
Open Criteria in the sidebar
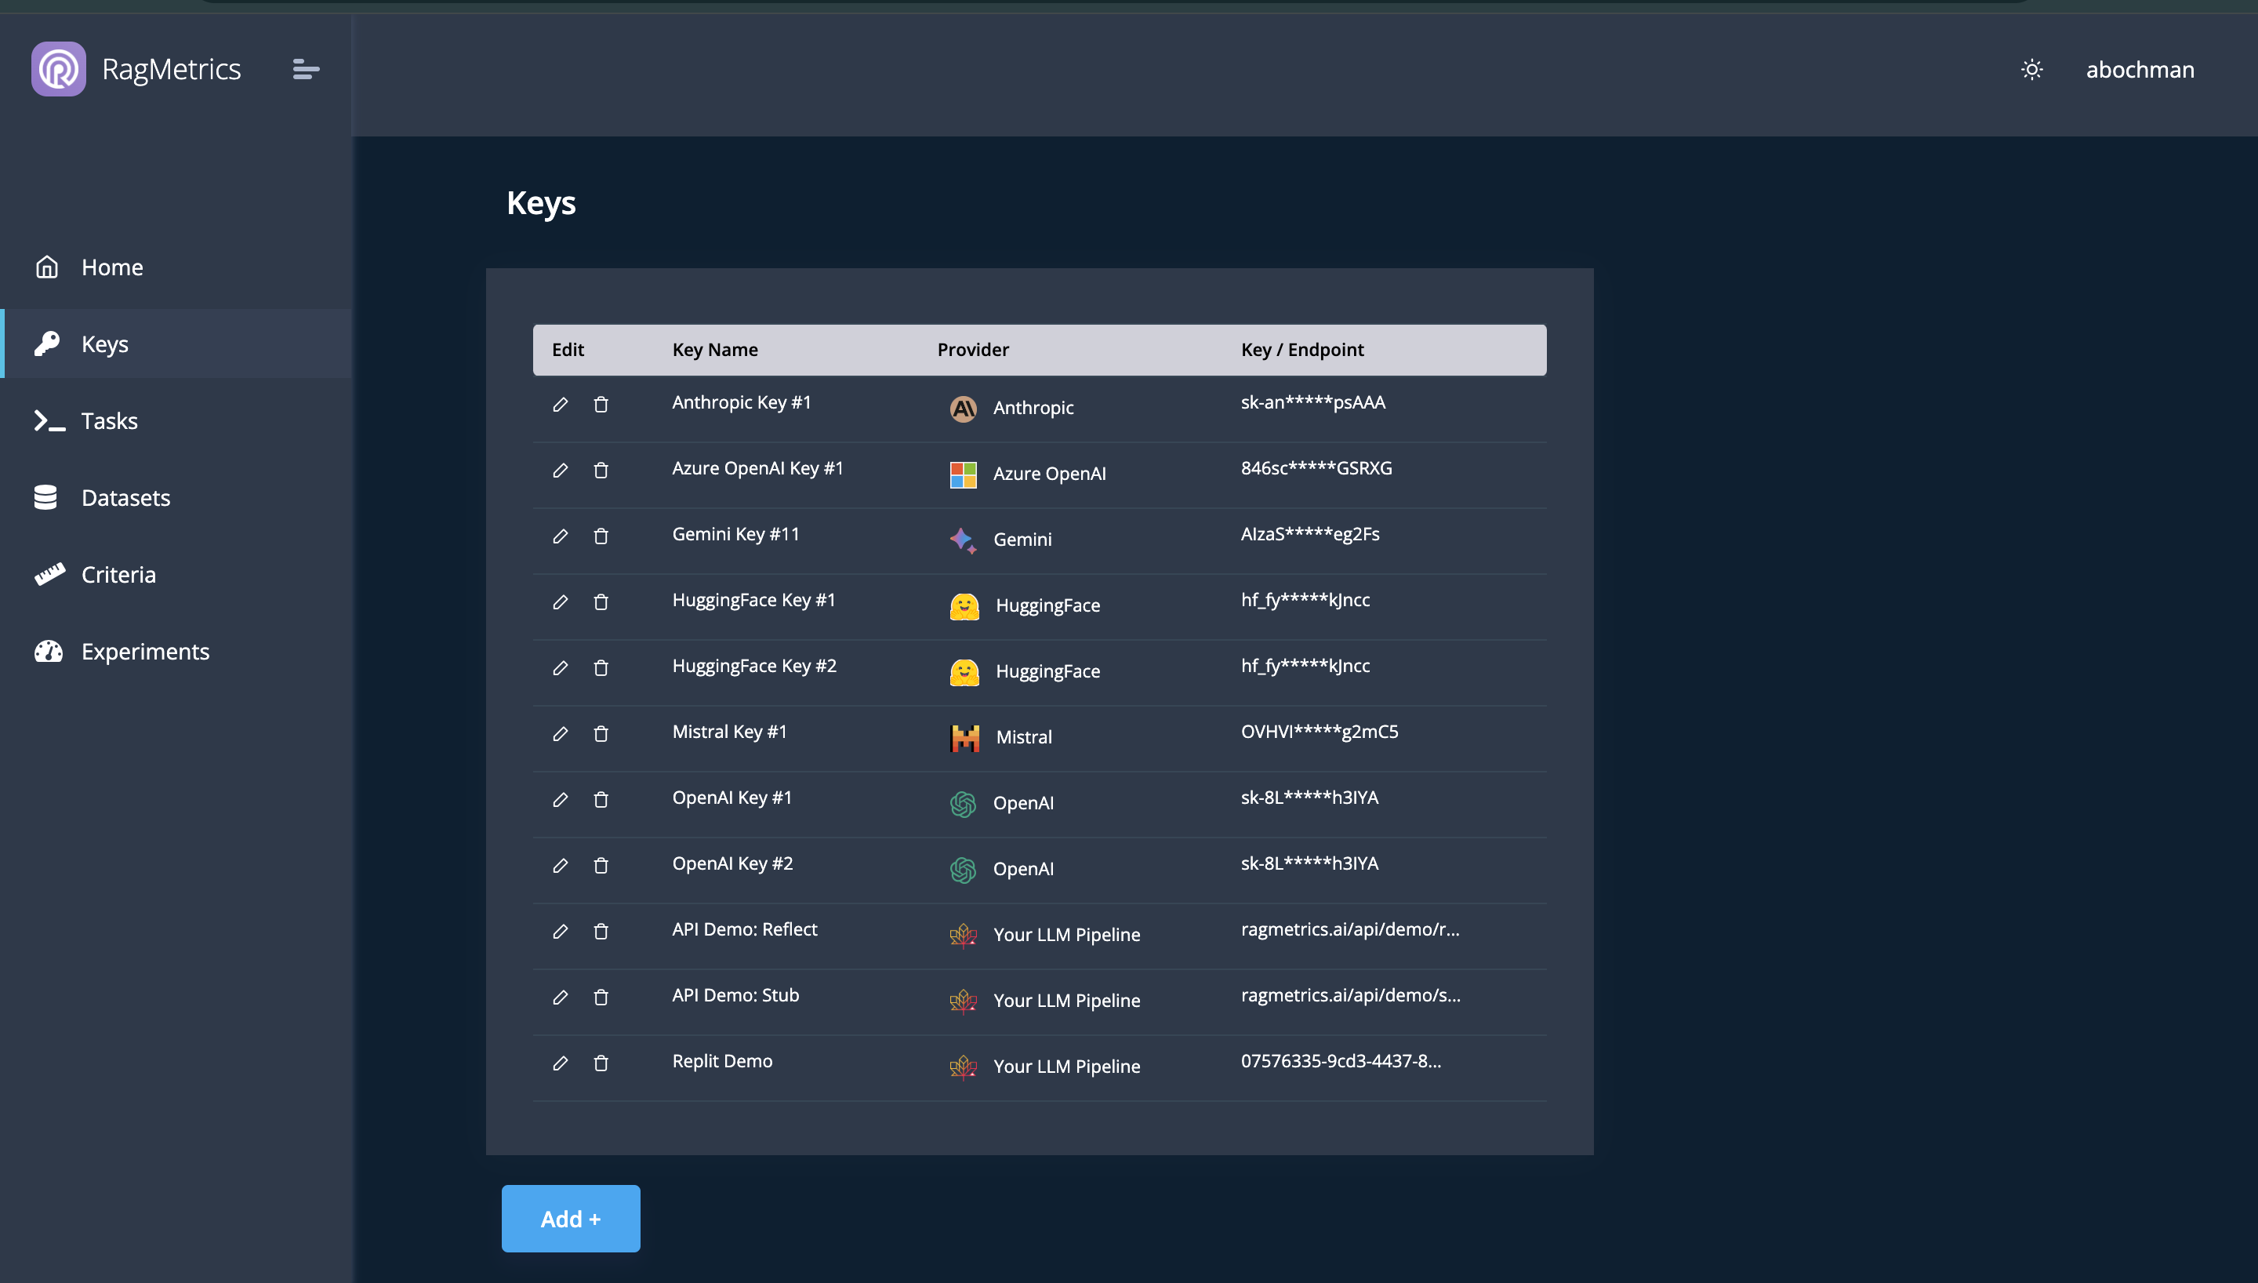click(177, 573)
